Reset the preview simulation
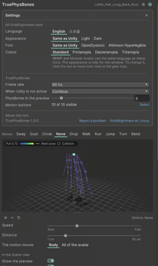Screen dimensions: 158x266 coord(19,218)
